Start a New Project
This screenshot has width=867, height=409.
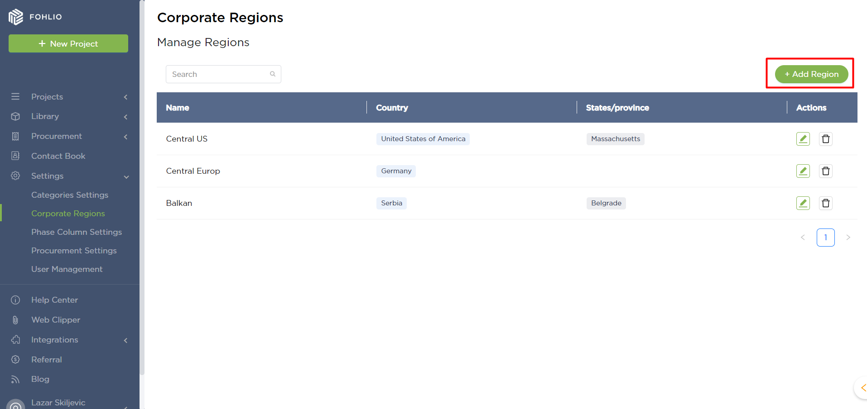click(68, 43)
